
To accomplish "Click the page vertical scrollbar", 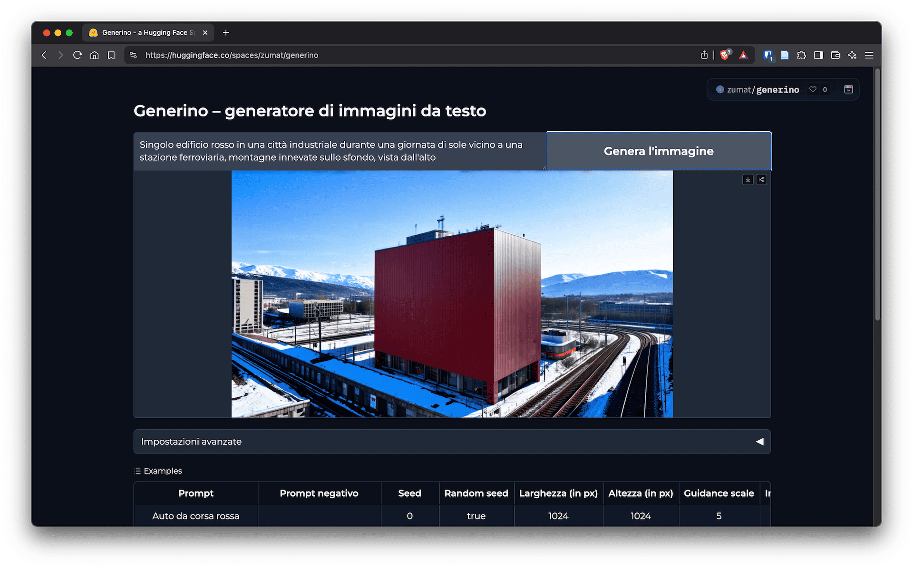I will click(877, 195).
